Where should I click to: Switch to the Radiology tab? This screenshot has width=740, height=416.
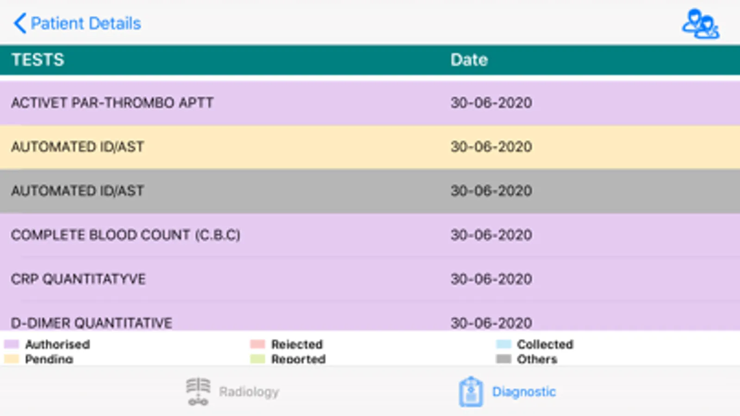pyautogui.click(x=249, y=392)
